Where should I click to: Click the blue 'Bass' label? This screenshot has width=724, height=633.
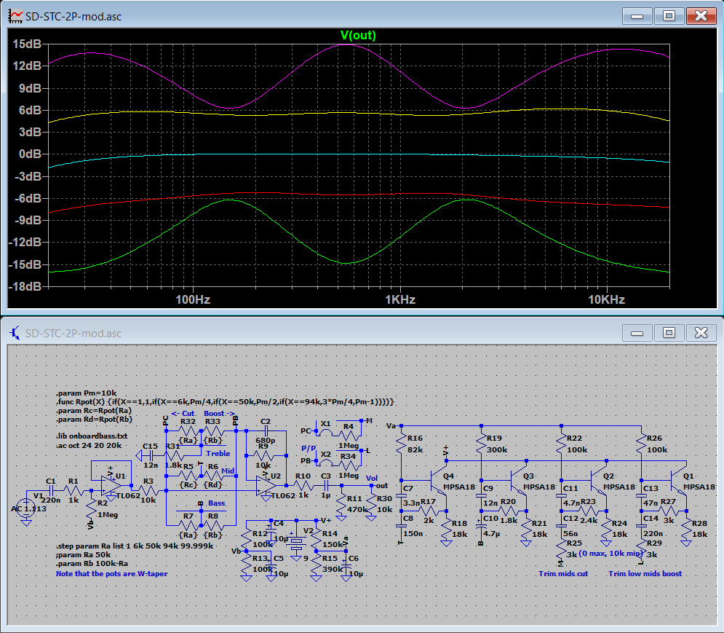coord(217,503)
